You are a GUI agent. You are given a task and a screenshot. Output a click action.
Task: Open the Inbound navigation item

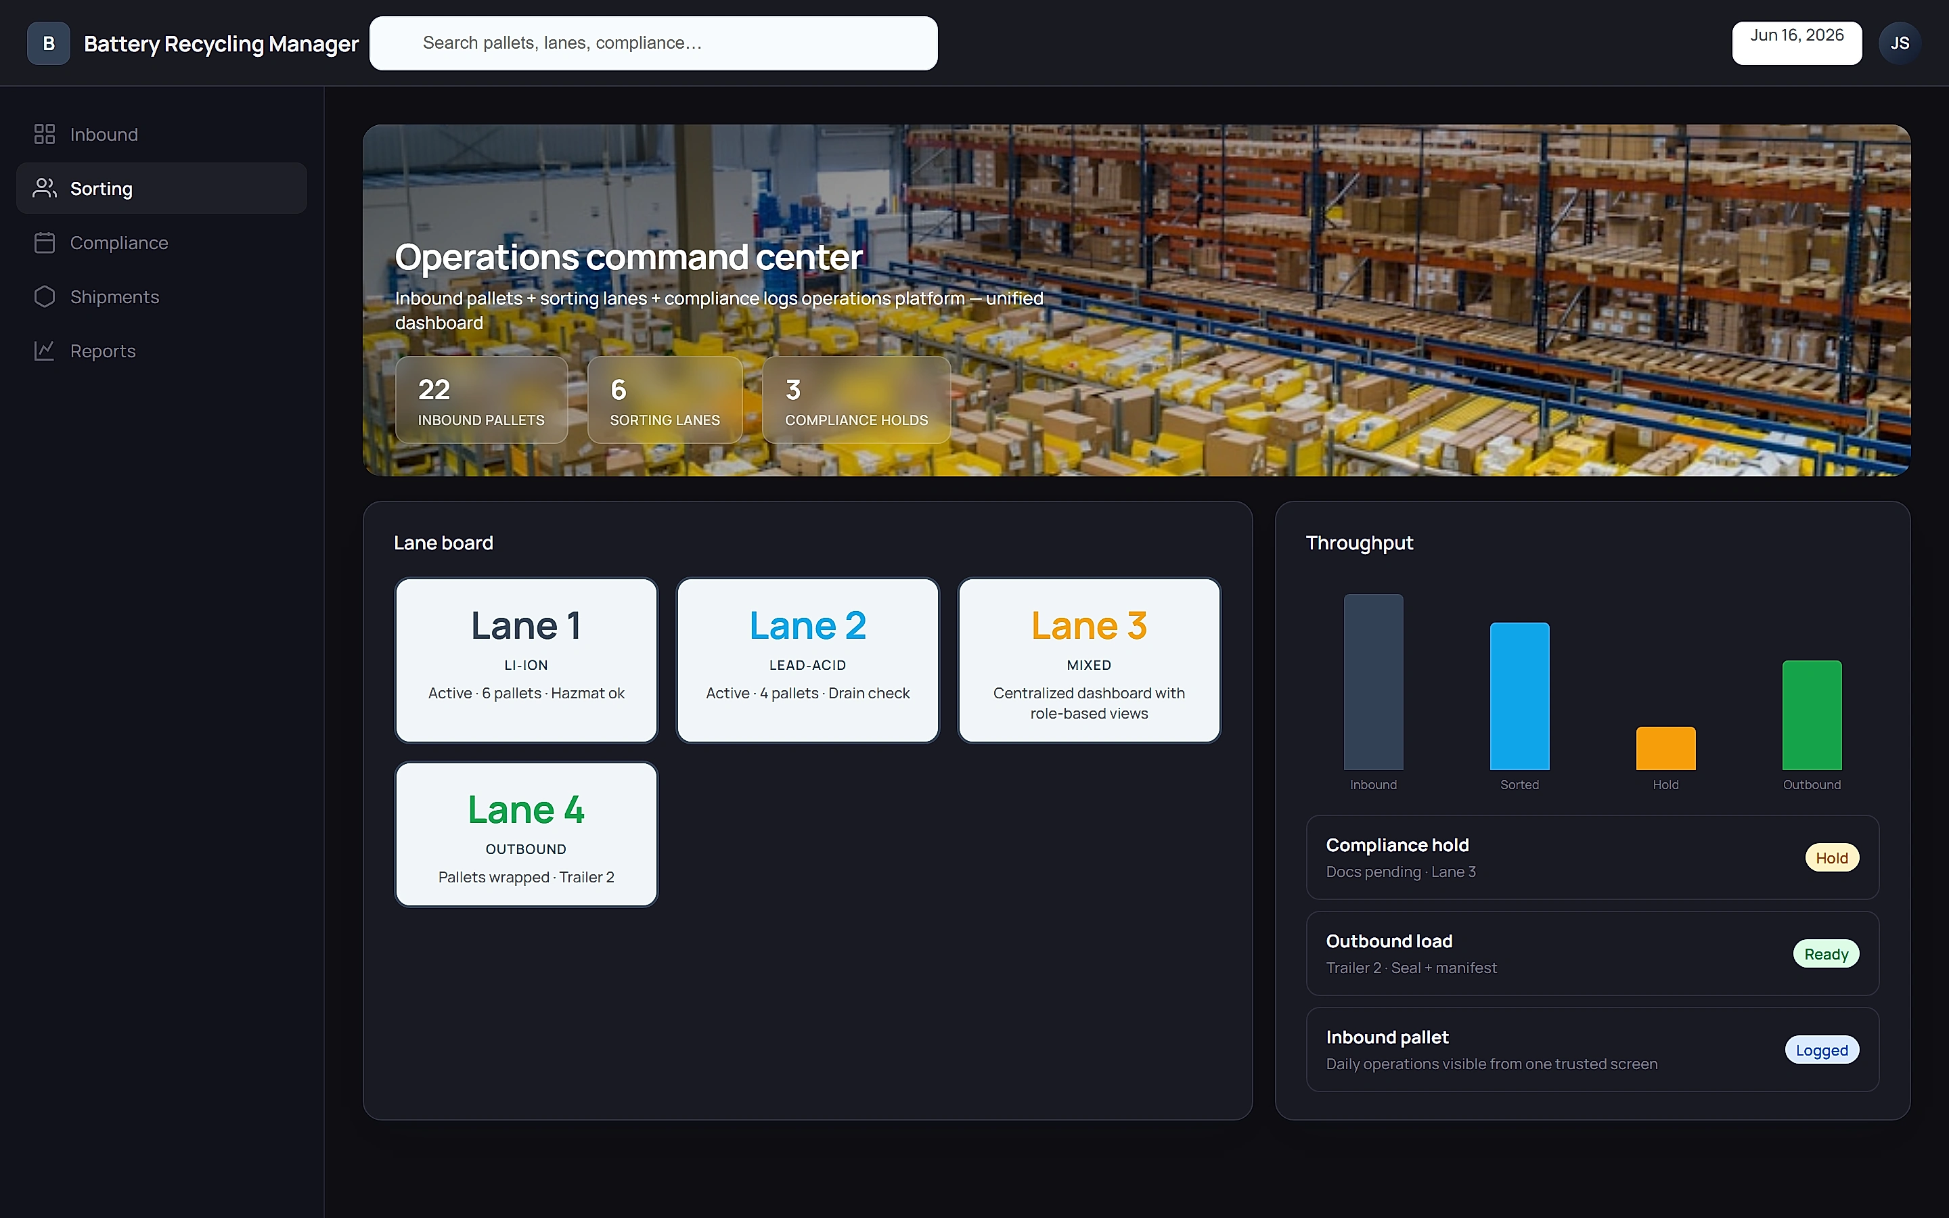(x=161, y=134)
